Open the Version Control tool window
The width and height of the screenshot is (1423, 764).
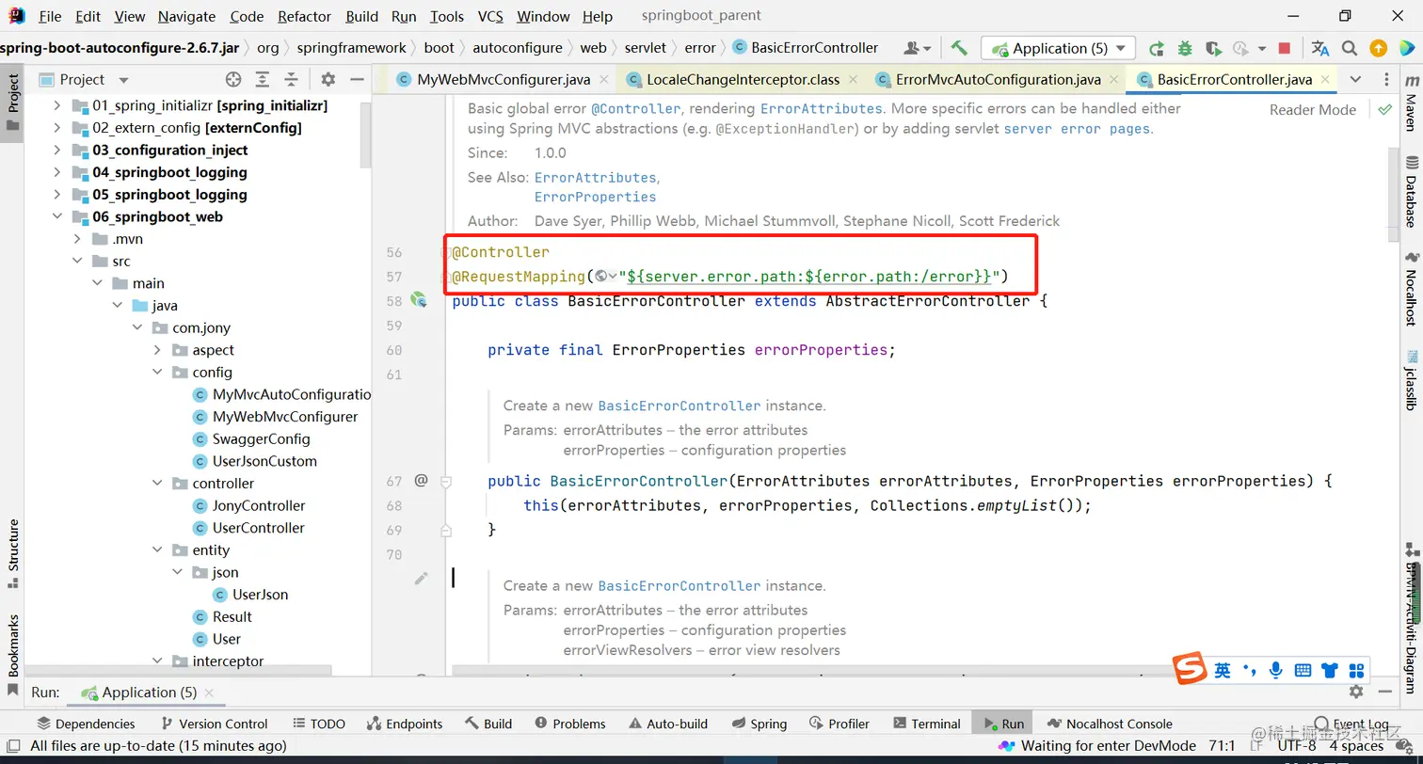point(214,724)
